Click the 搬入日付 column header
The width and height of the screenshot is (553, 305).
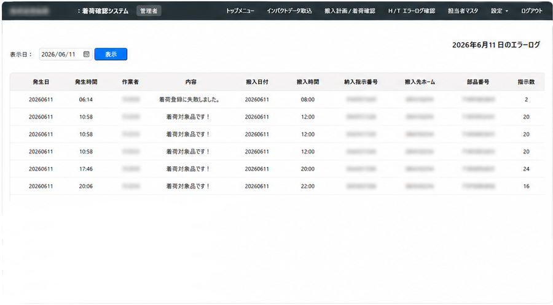257,82
